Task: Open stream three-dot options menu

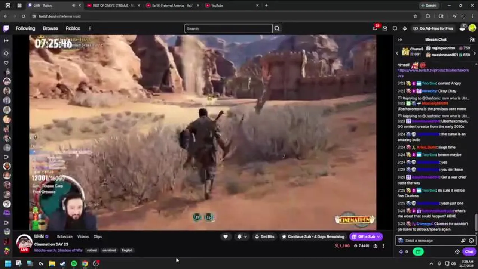Action: click(x=383, y=246)
